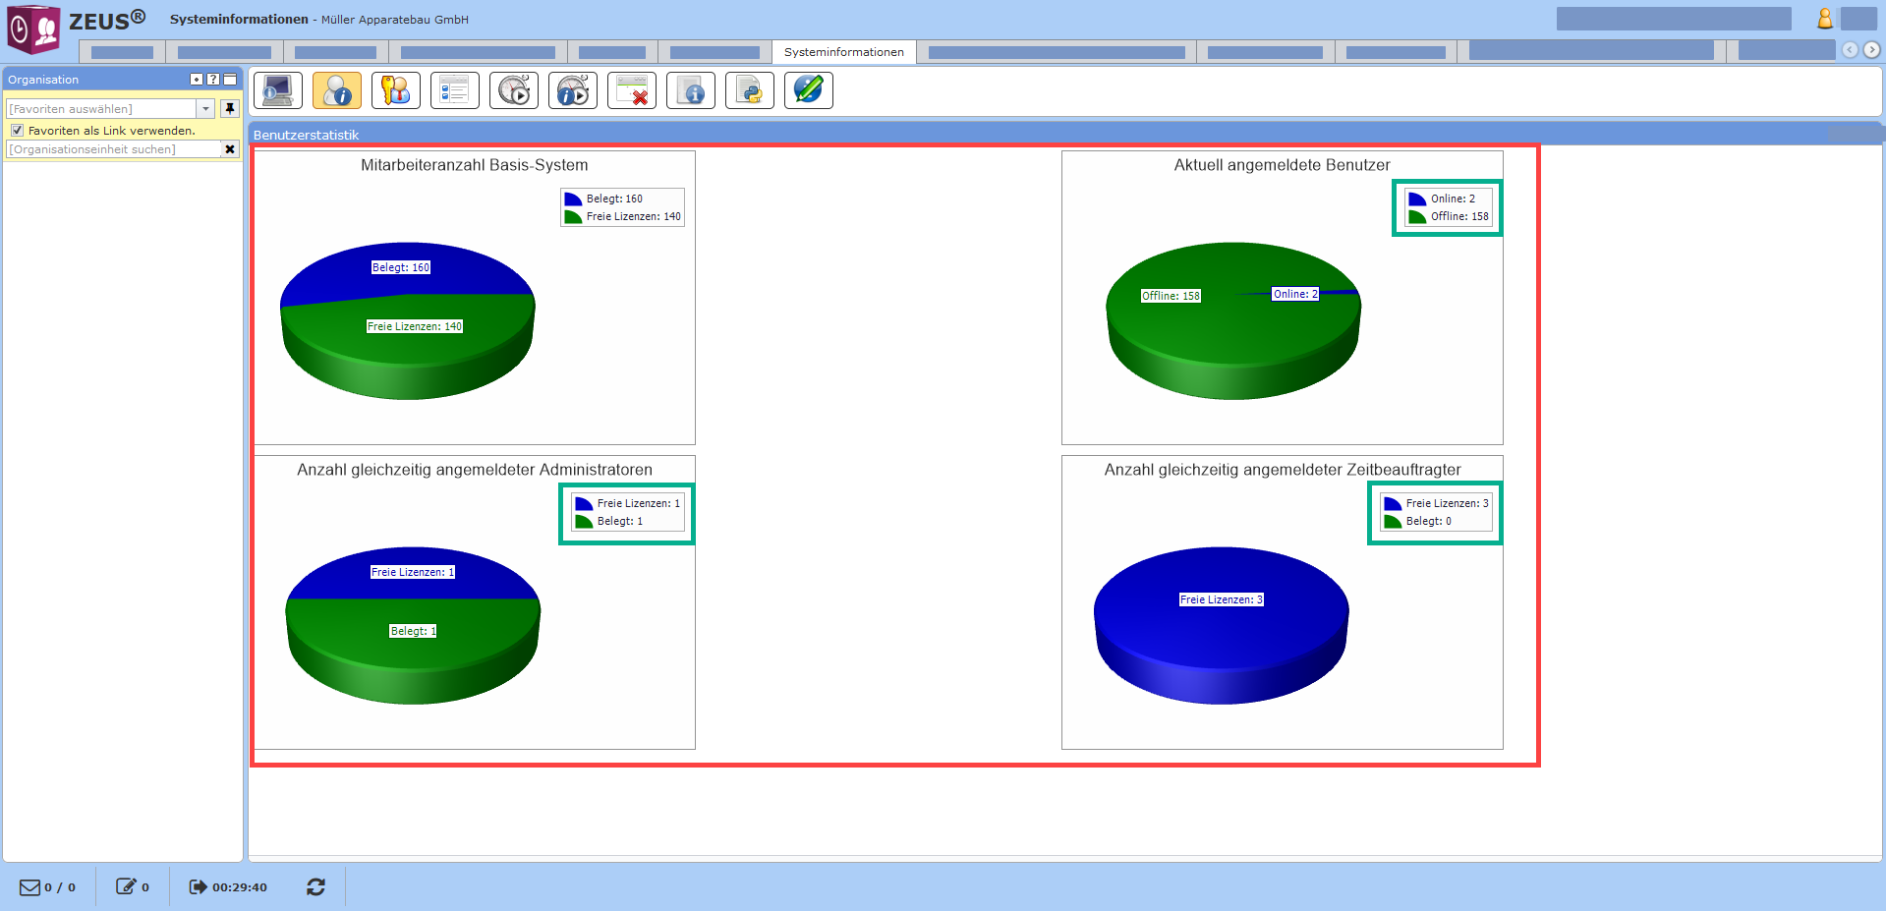
Task: Click the 'Organisationseinheit suchen' search field
Action: coord(113,149)
